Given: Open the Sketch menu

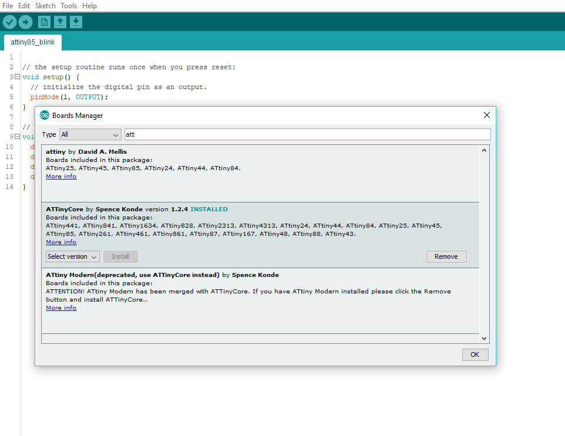Looking at the screenshot, I should [x=45, y=6].
